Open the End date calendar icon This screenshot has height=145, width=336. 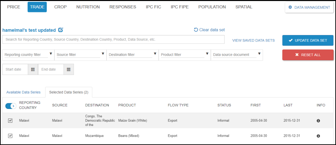(x=68, y=69)
